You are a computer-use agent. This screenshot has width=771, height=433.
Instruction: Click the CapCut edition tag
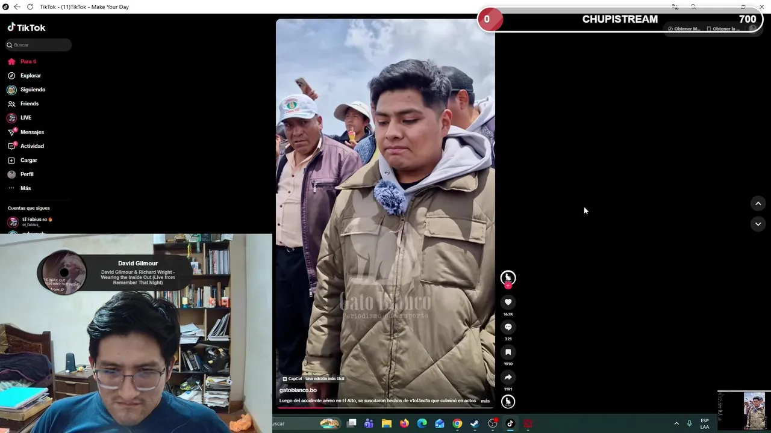(x=314, y=379)
